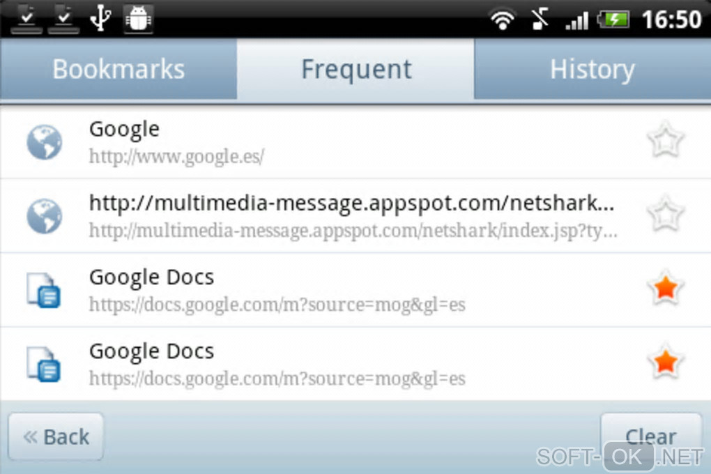
Task: Tap the battery charging icon
Action: [x=613, y=20]
